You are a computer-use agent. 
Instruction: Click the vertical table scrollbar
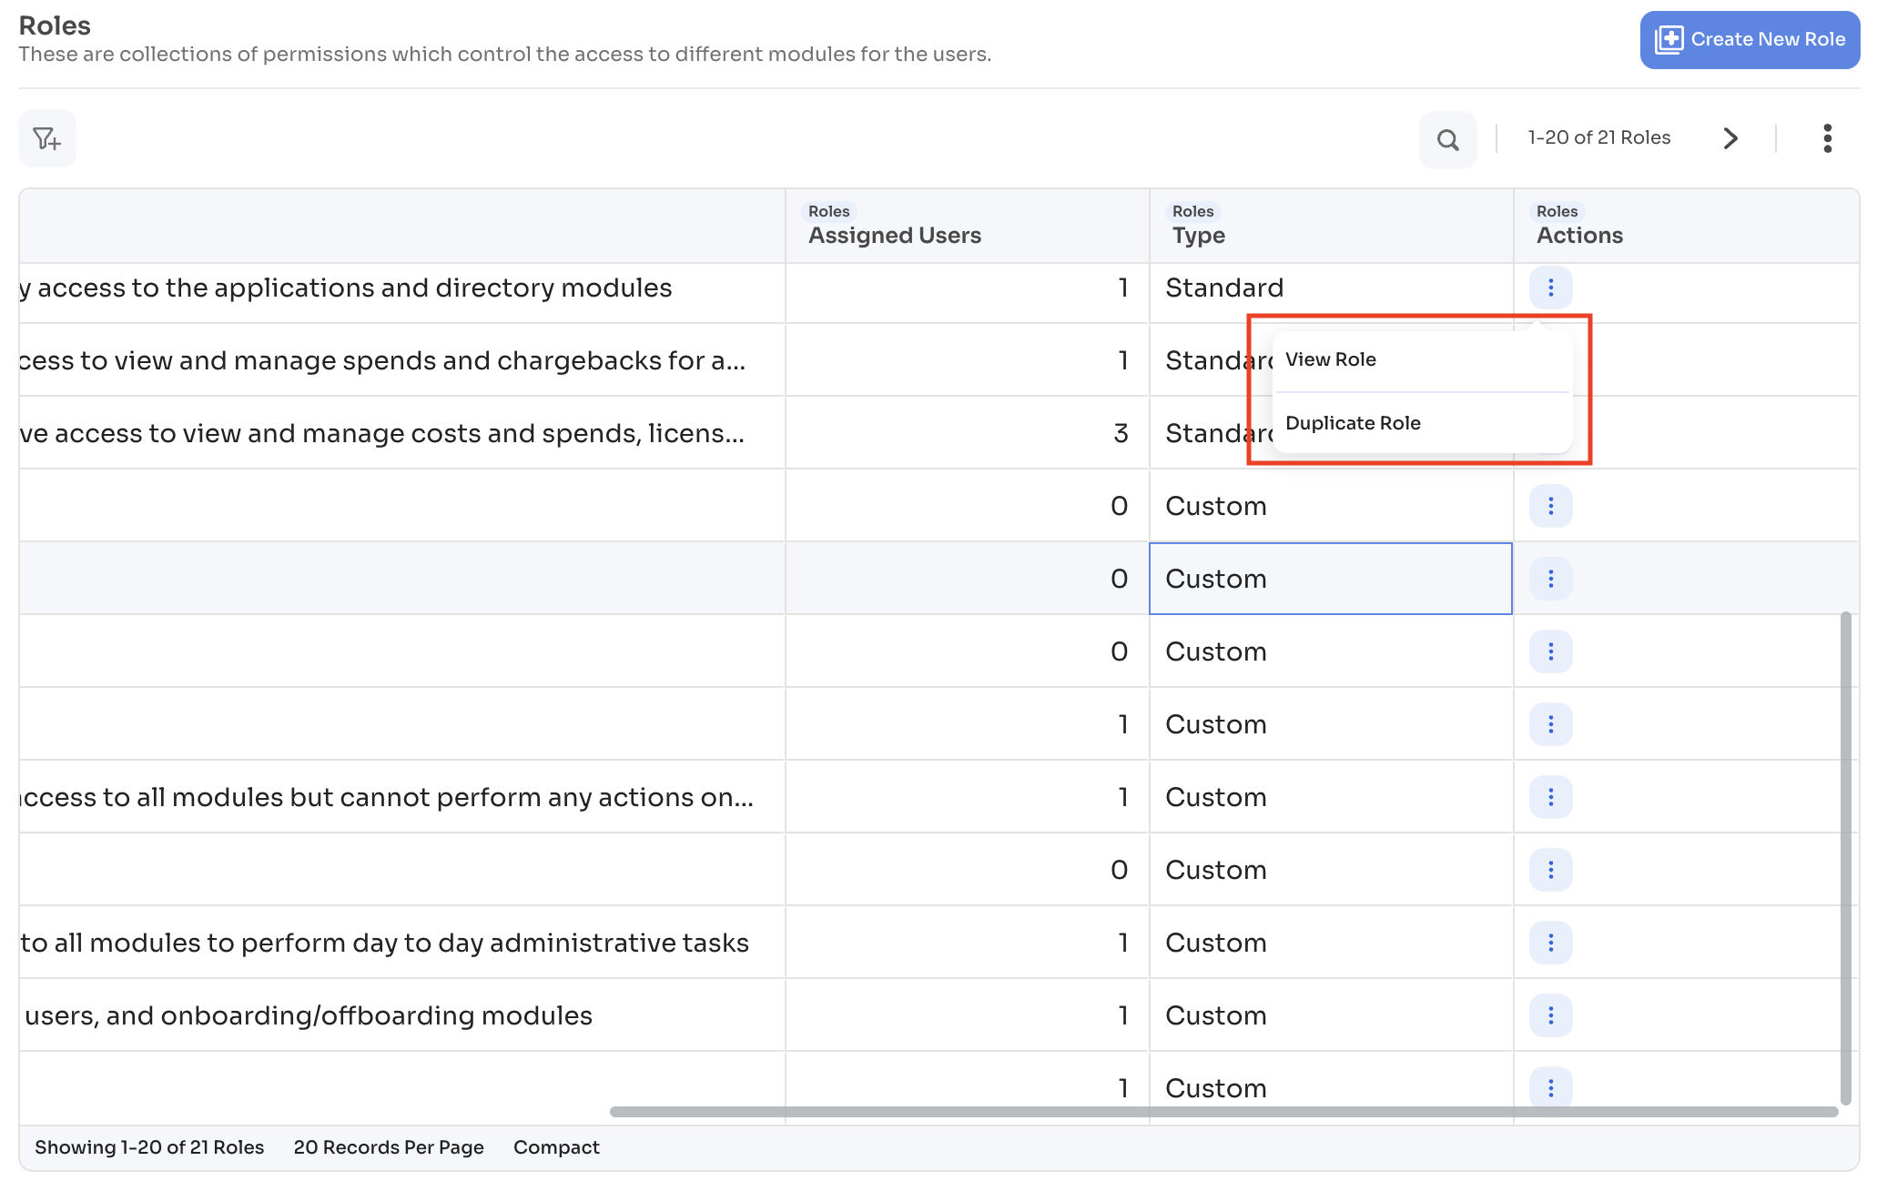coord(1845,855)
